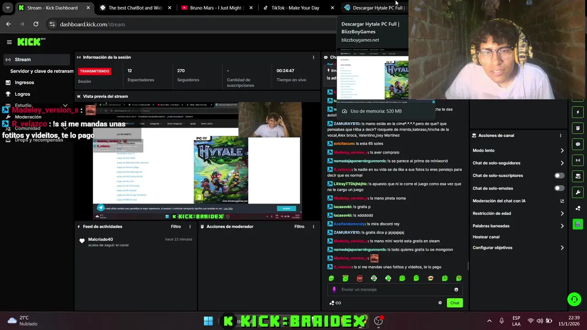Click Hostear canal

point(486,237)
